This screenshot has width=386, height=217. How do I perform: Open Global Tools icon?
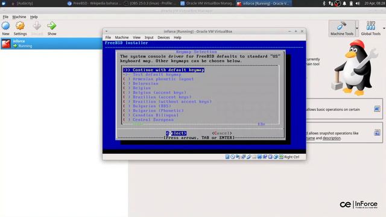point(370,26)
